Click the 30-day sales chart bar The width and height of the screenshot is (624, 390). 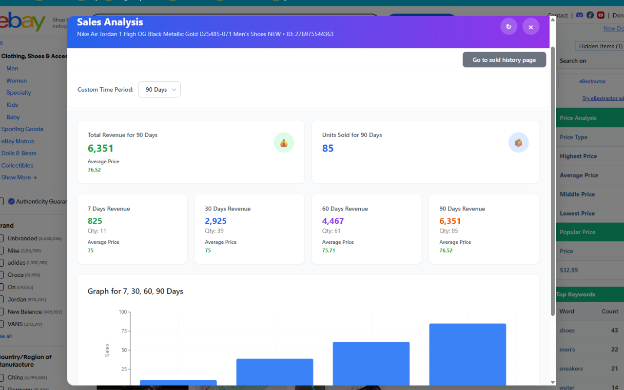pyautogui.click(x=274, y=372)
